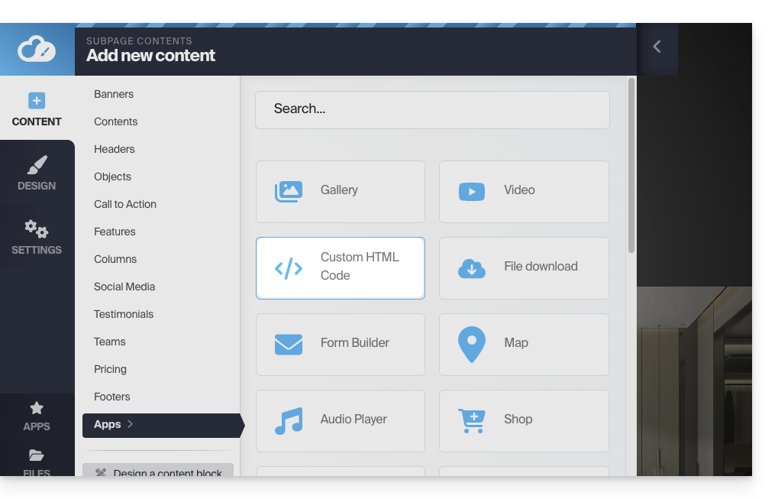
Task: Select the Banners category
Action: pyautogui.click(x=114, y=94)
